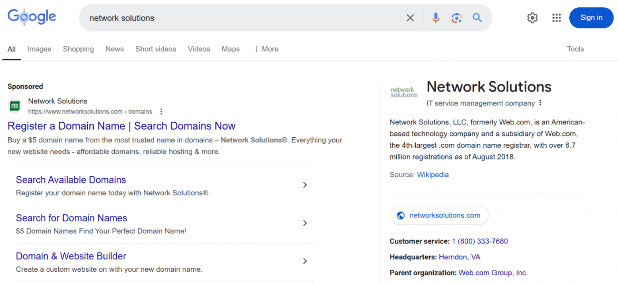Click the blue search magnifier icon
This screenshot has height=283, width=618.
(477, 18)
